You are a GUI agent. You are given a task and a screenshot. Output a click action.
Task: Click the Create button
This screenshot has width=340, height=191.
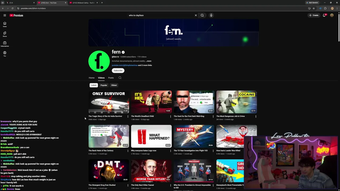coord(314,15)
